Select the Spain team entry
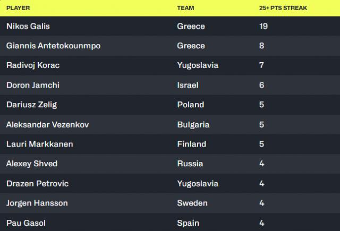The image size is (340, 231). tap(188, 223)
